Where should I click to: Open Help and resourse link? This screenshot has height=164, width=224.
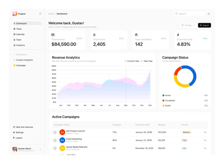coord(23,127)
